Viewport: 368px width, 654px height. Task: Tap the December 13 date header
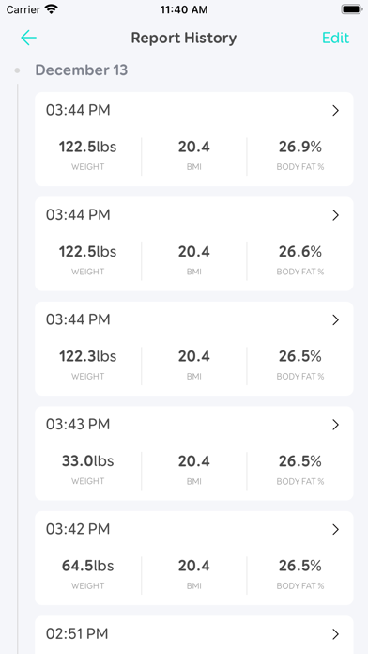pyautogui.click(x=82, y=70)
